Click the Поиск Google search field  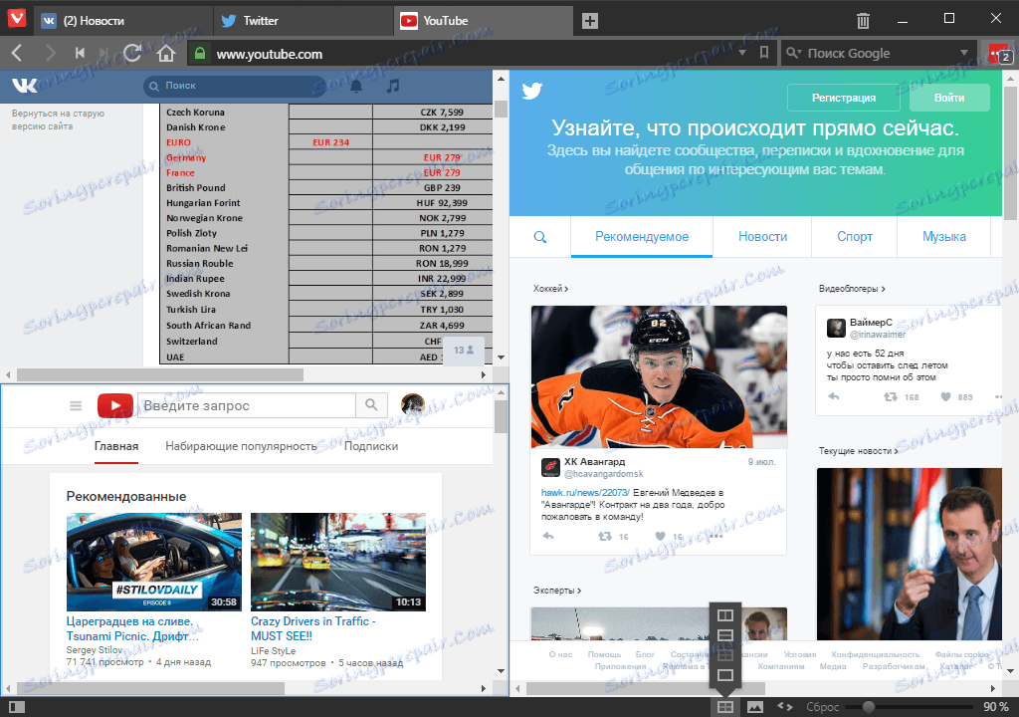click(878, 54)
